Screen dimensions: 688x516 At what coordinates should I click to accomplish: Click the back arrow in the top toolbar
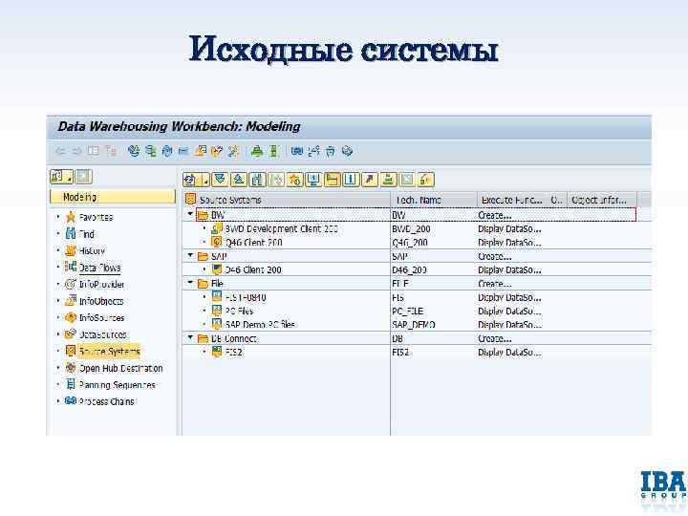60,151
